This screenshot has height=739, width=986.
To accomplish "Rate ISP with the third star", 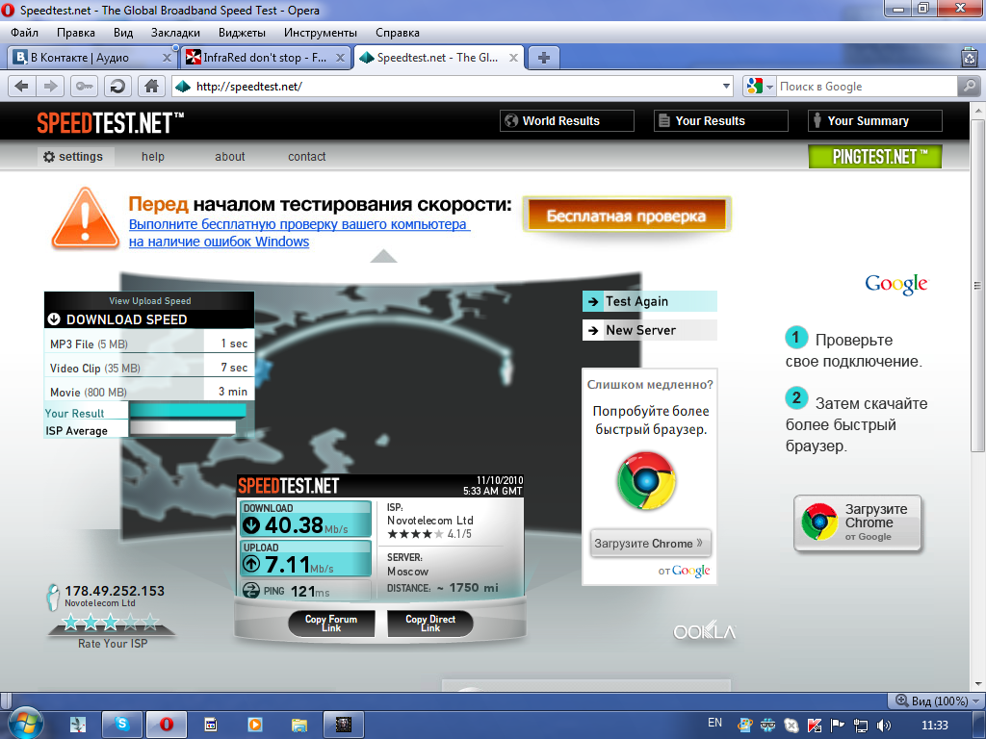I will (x=111, y=623).
